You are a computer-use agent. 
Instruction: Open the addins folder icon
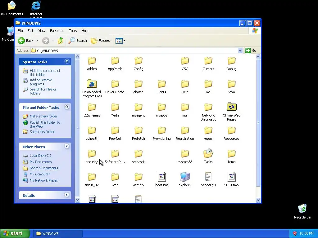tap(92, 61)
